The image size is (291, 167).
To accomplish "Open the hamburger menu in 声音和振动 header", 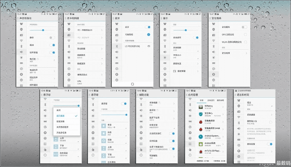I will tap(18, 18).
